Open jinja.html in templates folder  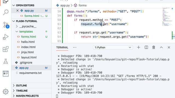[27, 52]
